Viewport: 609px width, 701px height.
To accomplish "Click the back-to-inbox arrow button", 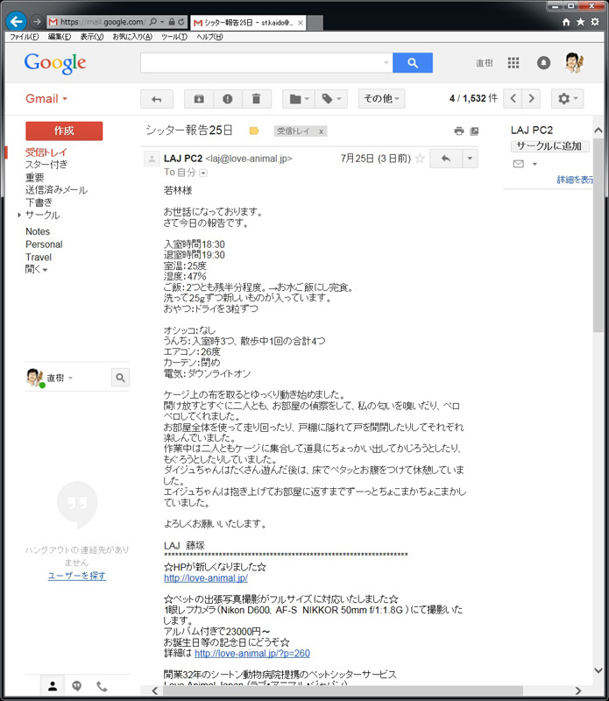I will (157, 99).
